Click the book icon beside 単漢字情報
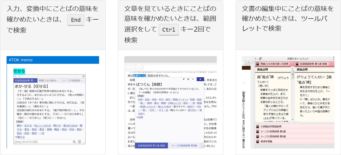This screenshot has width=341, height=155. [258, 141]
